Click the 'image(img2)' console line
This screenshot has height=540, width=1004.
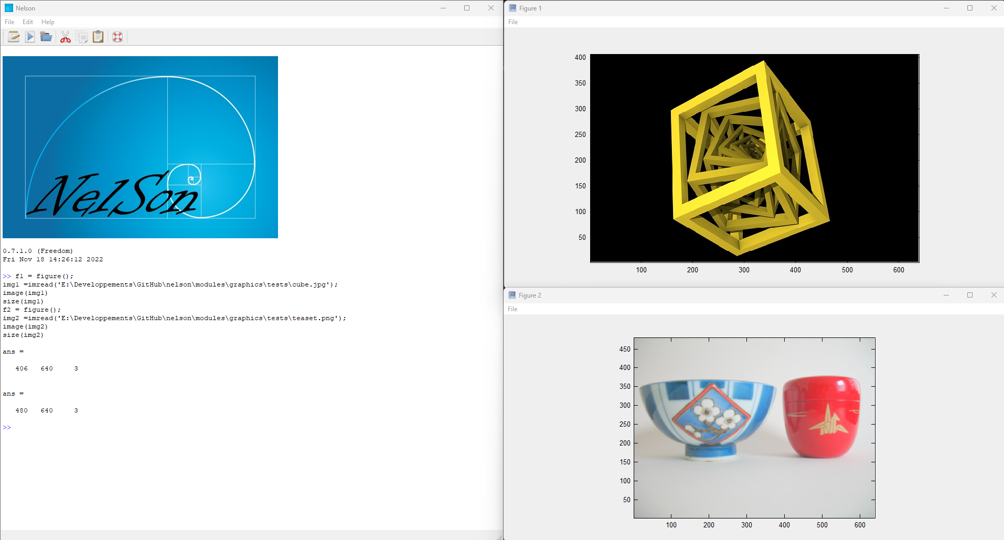click(x=25, y=326)
